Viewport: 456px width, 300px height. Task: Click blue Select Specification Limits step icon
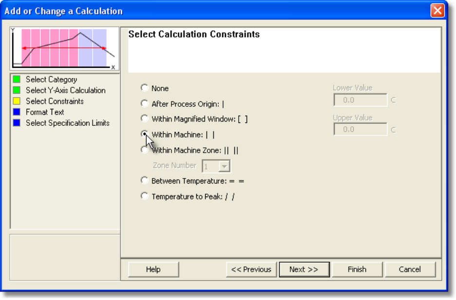(x=17, y=123)
